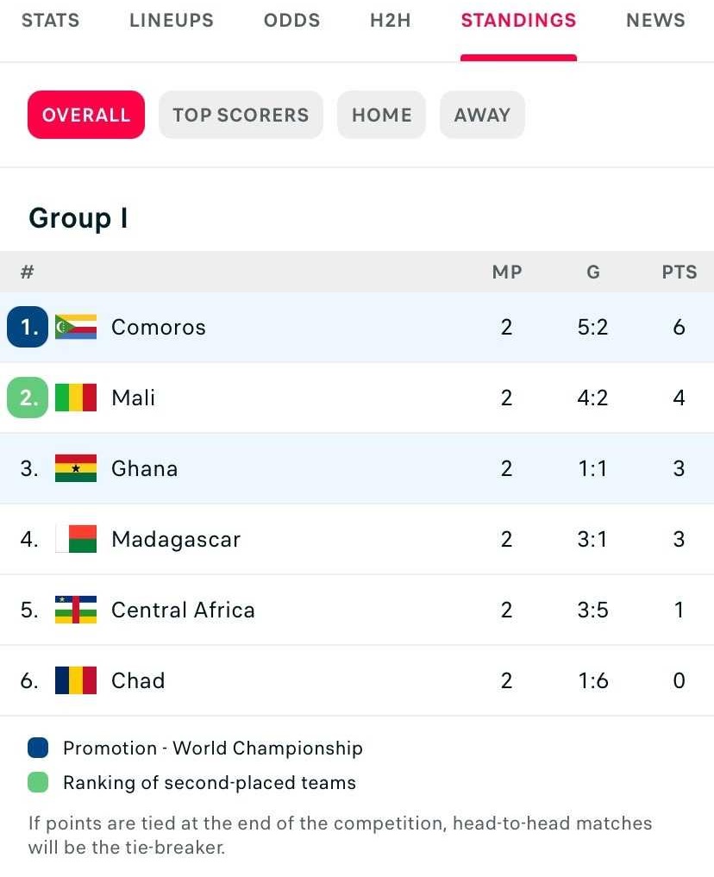Click the green rank 2 badge
The width and height of the screenshot is (714, 877).
(x=28, y=398)
